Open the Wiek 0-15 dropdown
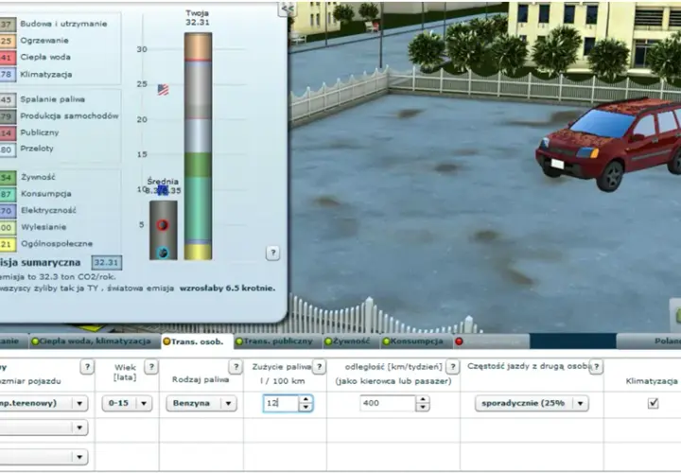The width and height of the screenshot is (681, 473). point(128,404)
